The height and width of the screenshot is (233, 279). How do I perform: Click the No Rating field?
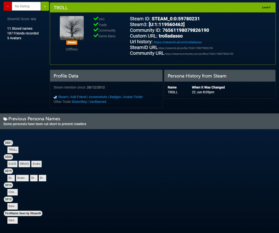(x=27, y=6)
